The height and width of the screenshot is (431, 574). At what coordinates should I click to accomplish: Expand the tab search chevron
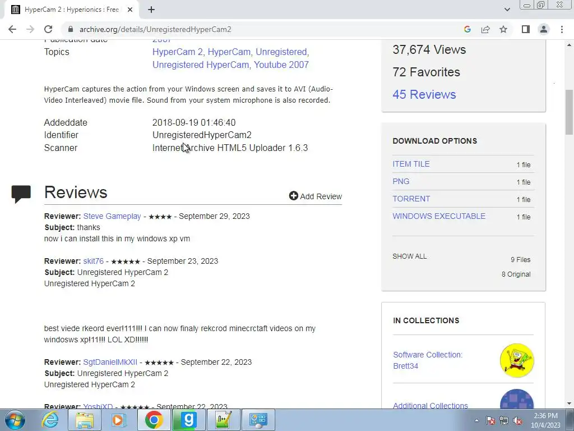(x=507, y=10)
